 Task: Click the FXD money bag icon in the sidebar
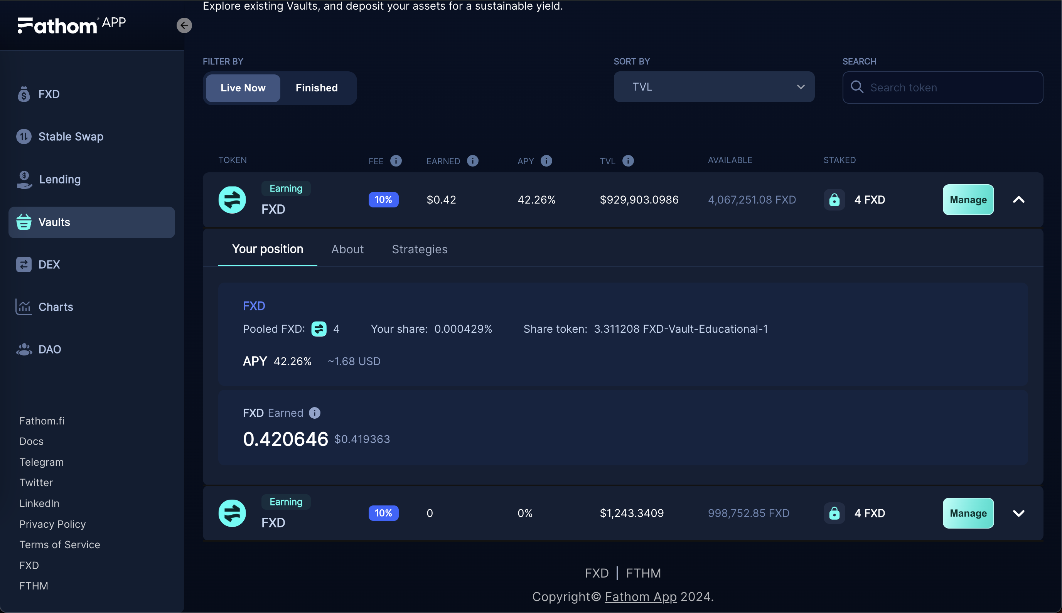pos(24,94)
